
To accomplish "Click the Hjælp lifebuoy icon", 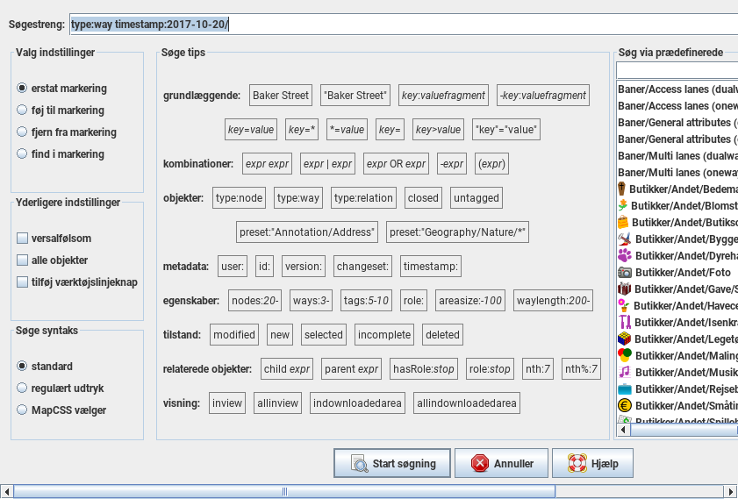I will [577, 464].
